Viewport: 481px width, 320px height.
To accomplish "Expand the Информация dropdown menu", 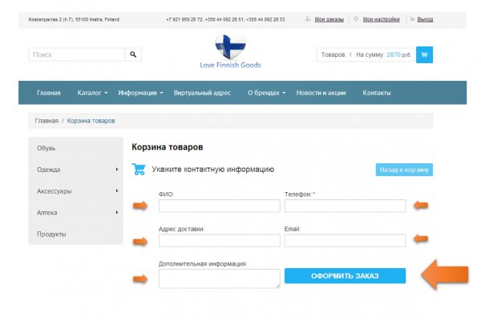I will 140,93.
